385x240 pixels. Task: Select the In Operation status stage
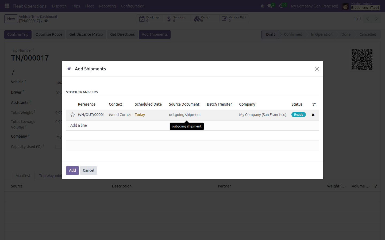pos(322,34)
